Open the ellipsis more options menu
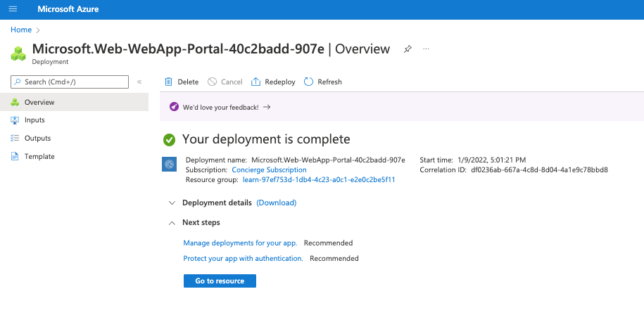644x327 pixels. tap(426, 49)
